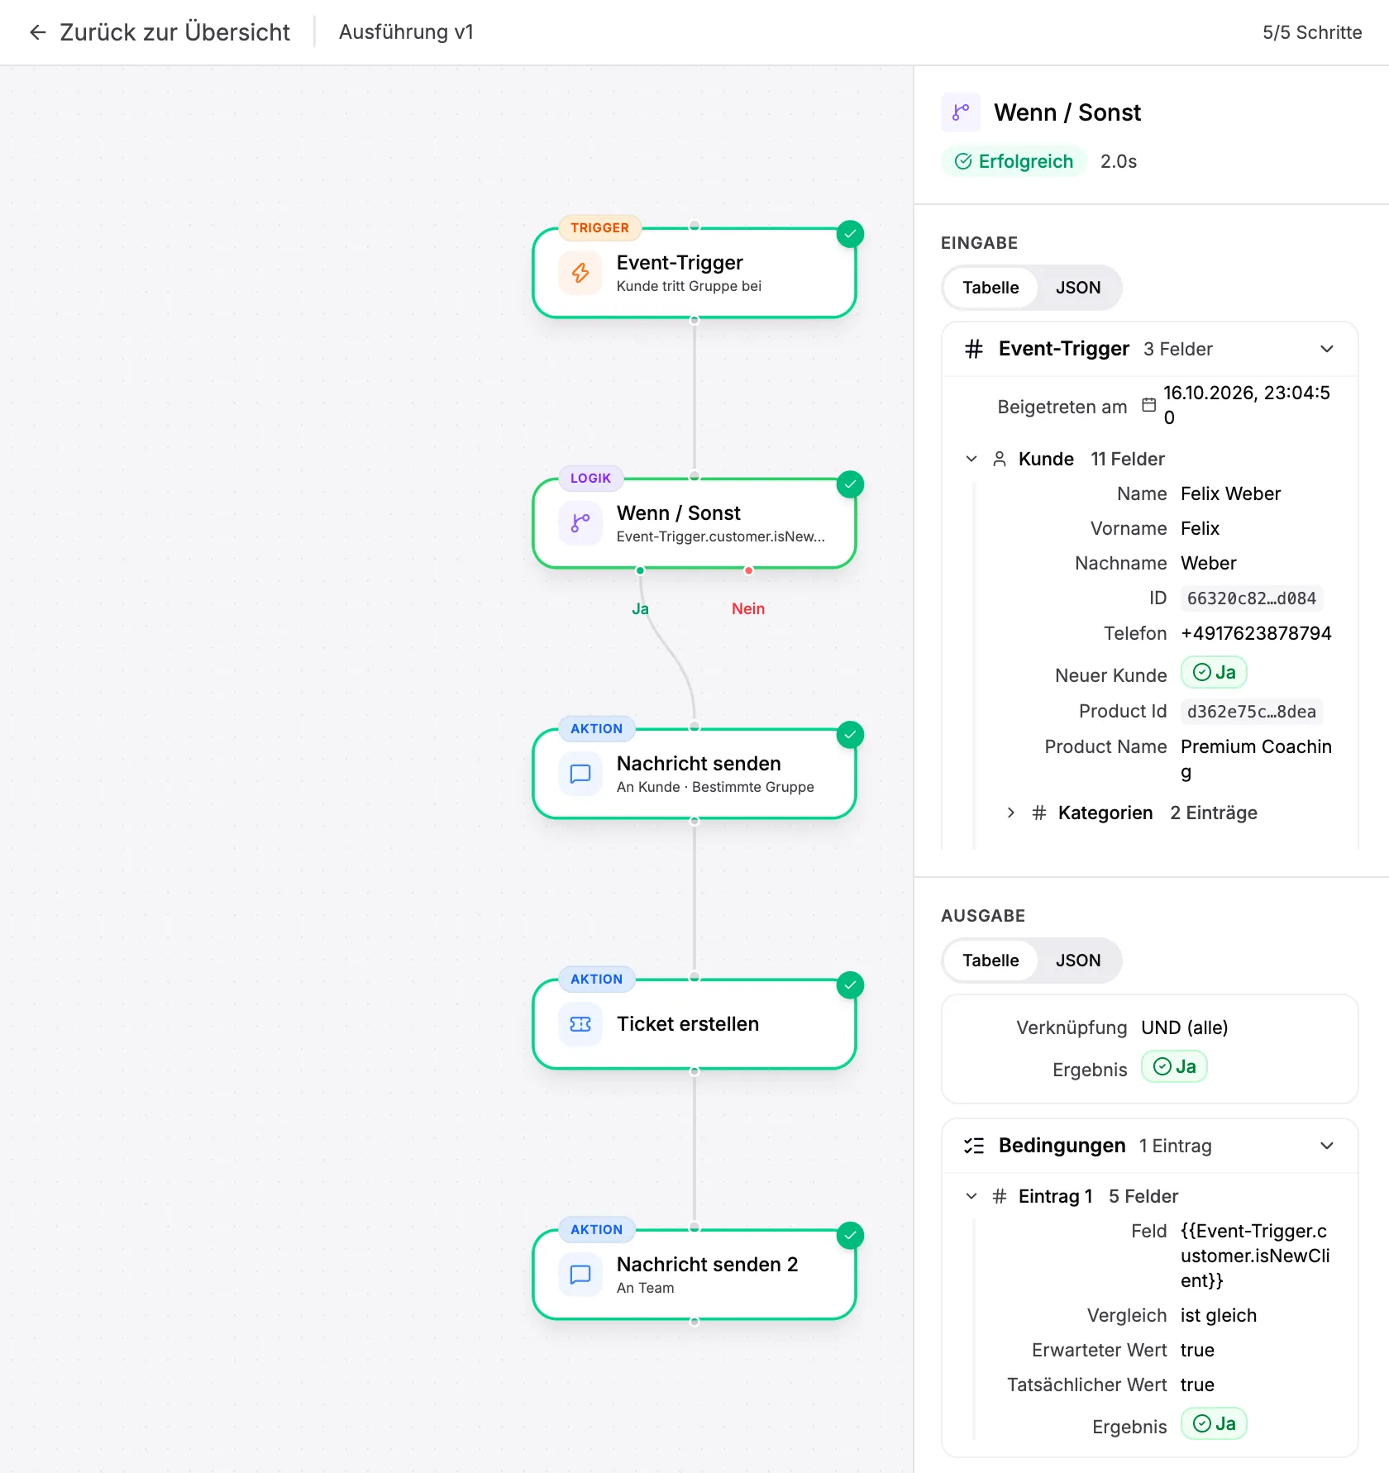The width and height of the screenshot is (1389, 1473).
Task: Click the Ticket erstellen ticket icon
Action: [580, 1024]
